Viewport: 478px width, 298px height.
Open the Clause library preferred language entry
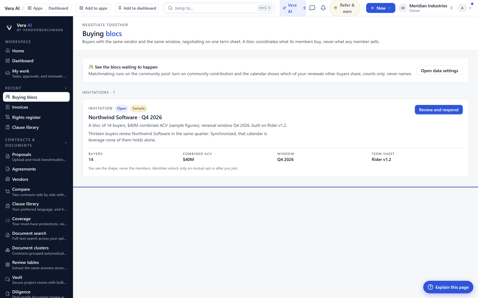[36, 206]
